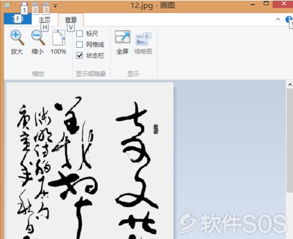Image resolution: width=293 pixels, height=239 pixels.
Task: Select the View (查看) tab
Action: [x=71, y=20]
